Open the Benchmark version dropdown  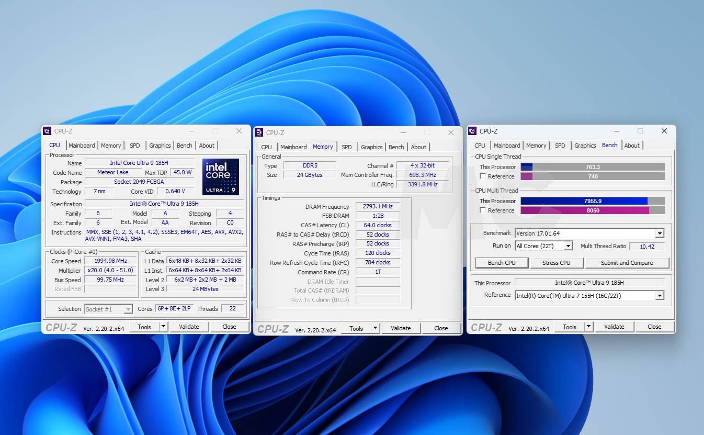click(x=660, y=233)
